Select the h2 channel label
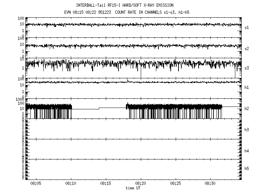The image size is (254, 194). point(247,109)
